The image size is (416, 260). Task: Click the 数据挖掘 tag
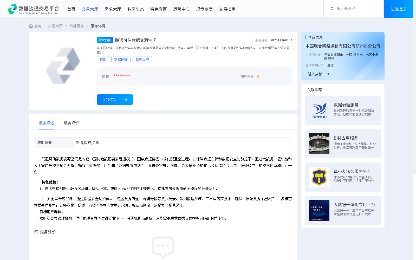point(121,59)
